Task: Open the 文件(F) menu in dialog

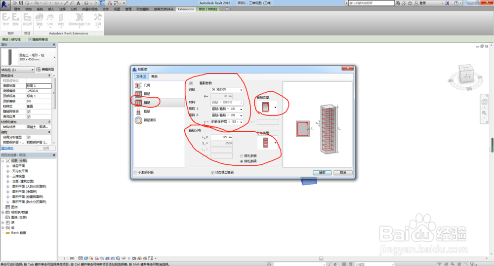Action: click(x=141, y=76)
